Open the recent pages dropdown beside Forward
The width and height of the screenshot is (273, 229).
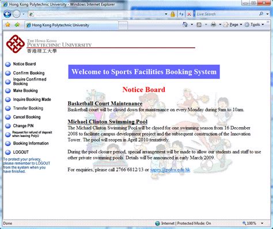pos(24,14)
